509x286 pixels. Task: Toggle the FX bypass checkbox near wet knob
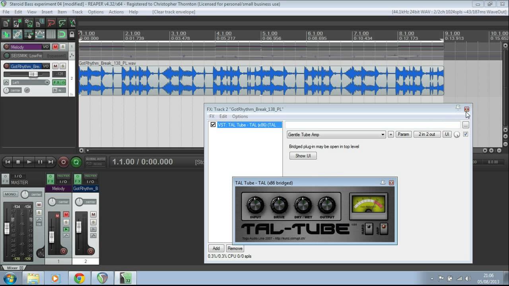point(466,134)
